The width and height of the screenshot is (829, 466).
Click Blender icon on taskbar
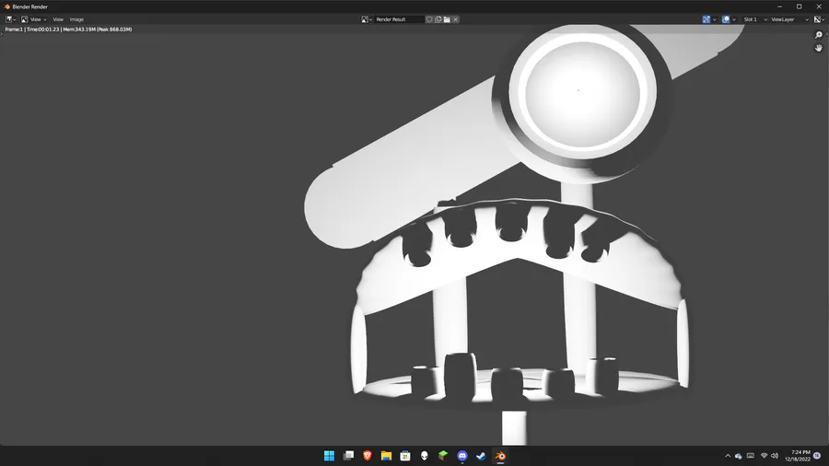[500, 456]
